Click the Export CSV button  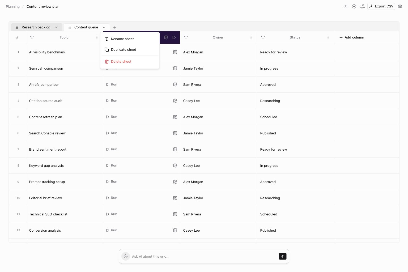(x=381, y=6)
